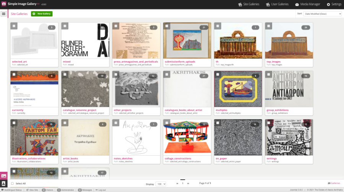
Task: Click the count badge on other_projects
Action: tap(153, 76)
